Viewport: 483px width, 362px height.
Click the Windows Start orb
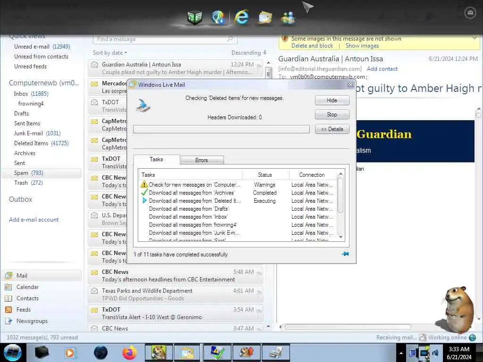pyautogui.click(x=13, y=353)
